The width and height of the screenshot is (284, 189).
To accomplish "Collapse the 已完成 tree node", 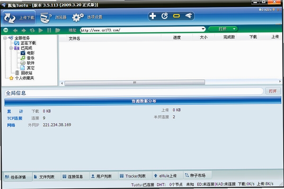I will (11, 48).
